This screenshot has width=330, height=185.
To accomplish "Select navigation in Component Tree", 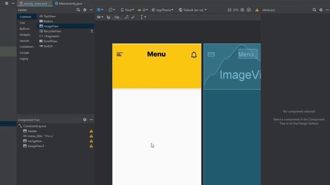I will coord(35,141).
